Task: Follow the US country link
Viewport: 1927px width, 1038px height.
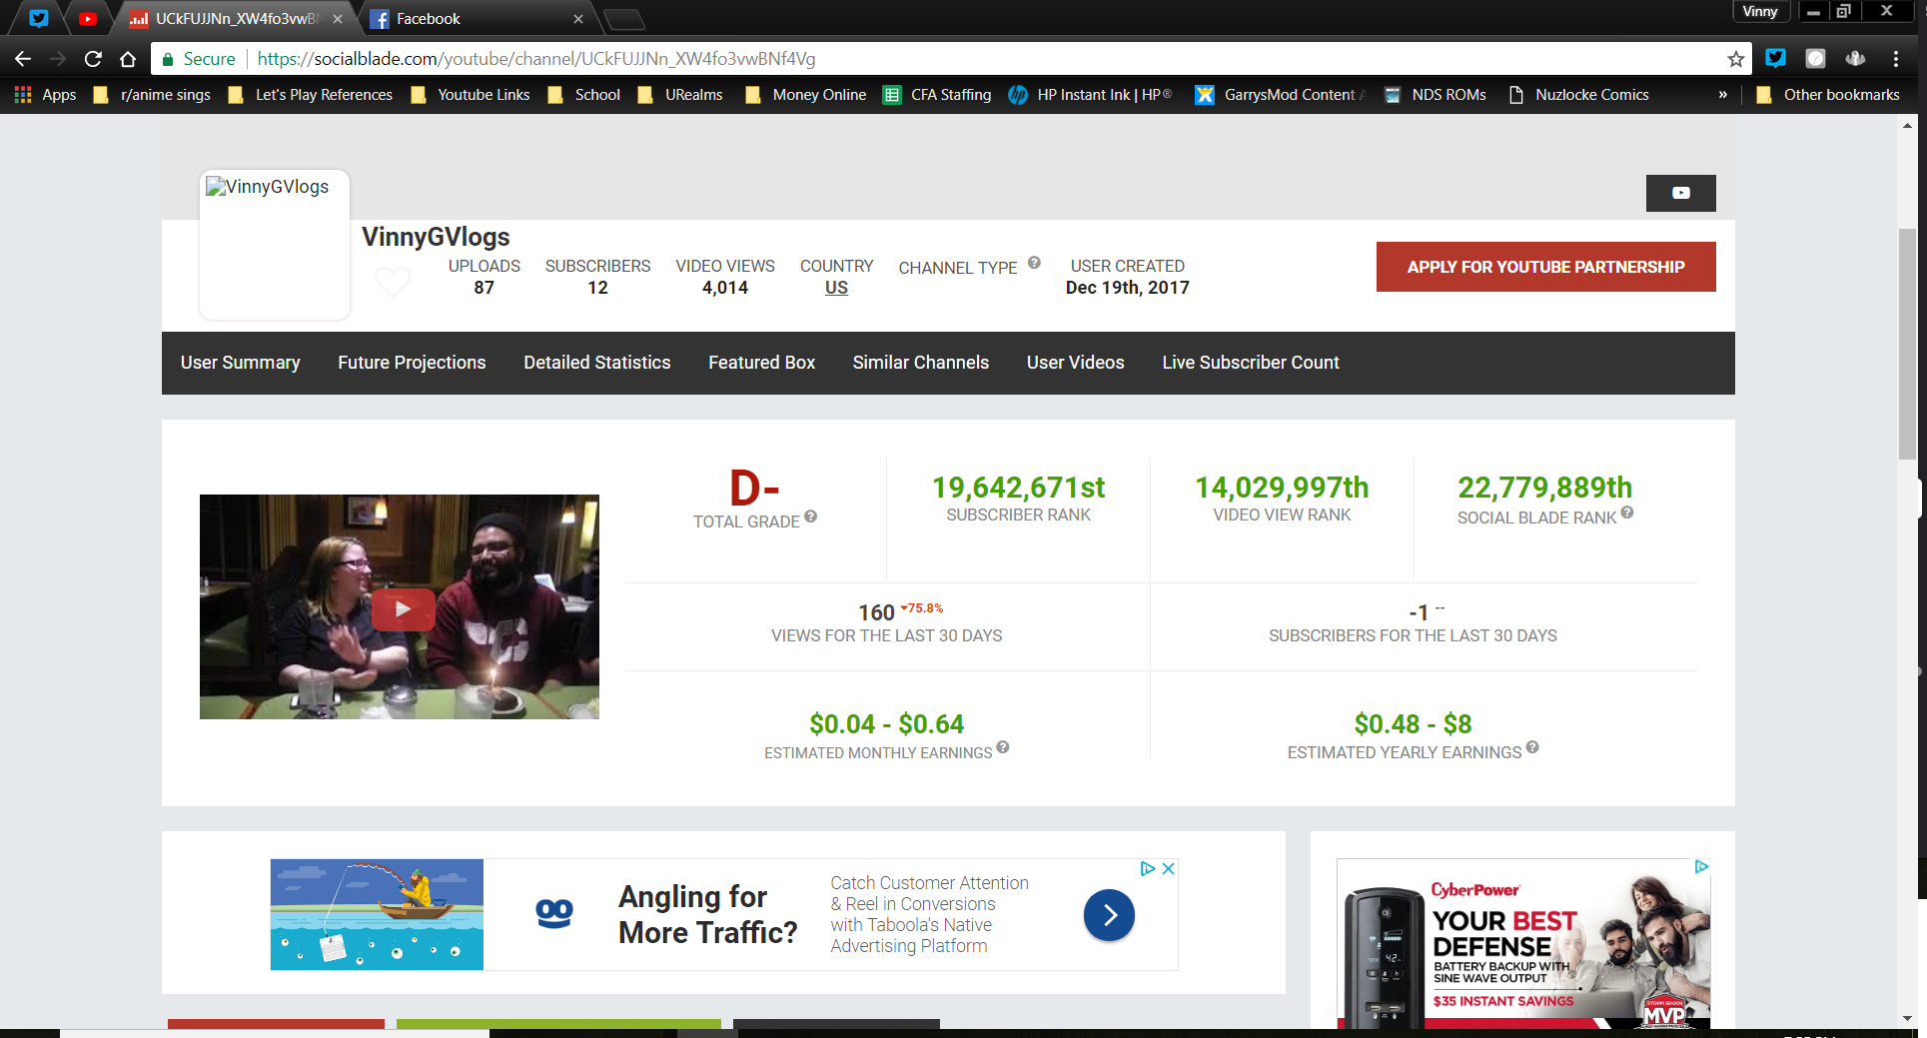Action: click(x=836, y=288)
